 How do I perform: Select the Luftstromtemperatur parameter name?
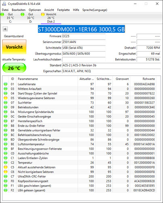[31, 144]
